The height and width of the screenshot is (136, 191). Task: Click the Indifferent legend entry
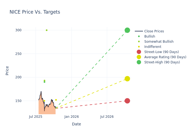coord(153,47)
